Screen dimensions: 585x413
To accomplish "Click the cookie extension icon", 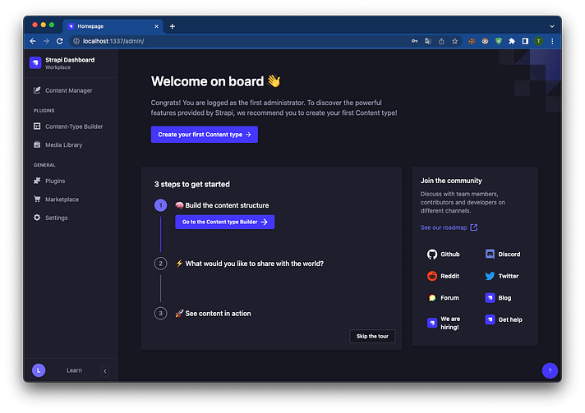I will click(472, 41).
